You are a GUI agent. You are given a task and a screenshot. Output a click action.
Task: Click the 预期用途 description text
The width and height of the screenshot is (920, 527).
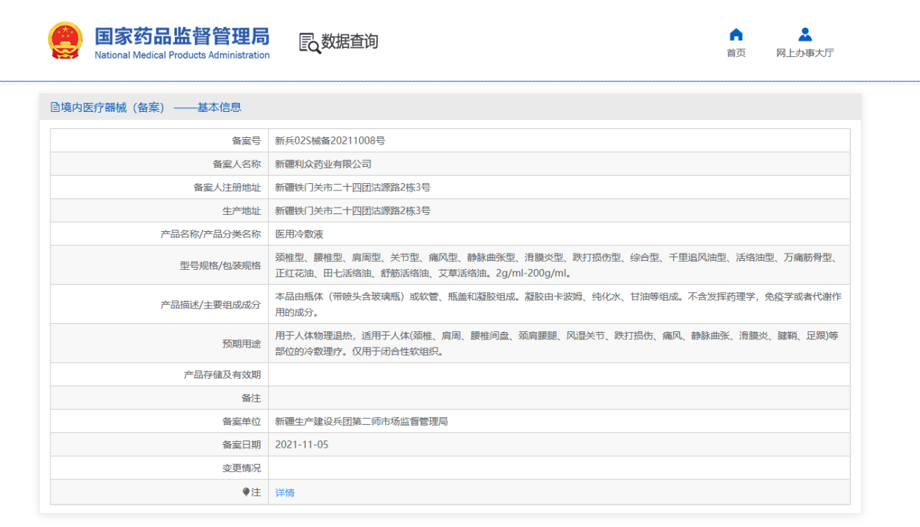pyautogui.click(x=556, y=343)
